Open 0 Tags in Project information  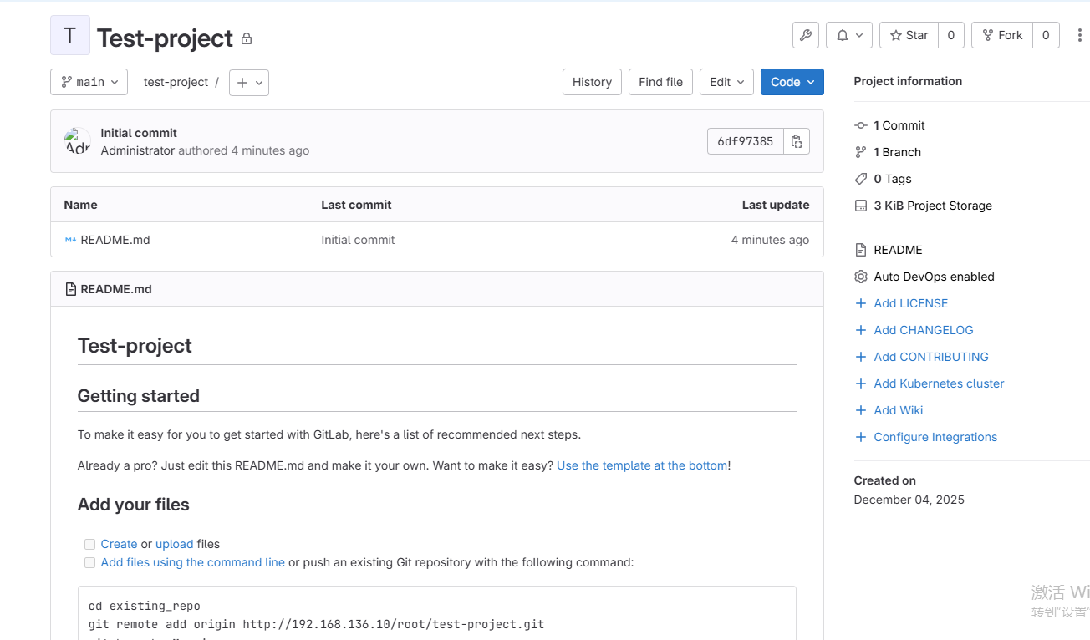[893, 179]
